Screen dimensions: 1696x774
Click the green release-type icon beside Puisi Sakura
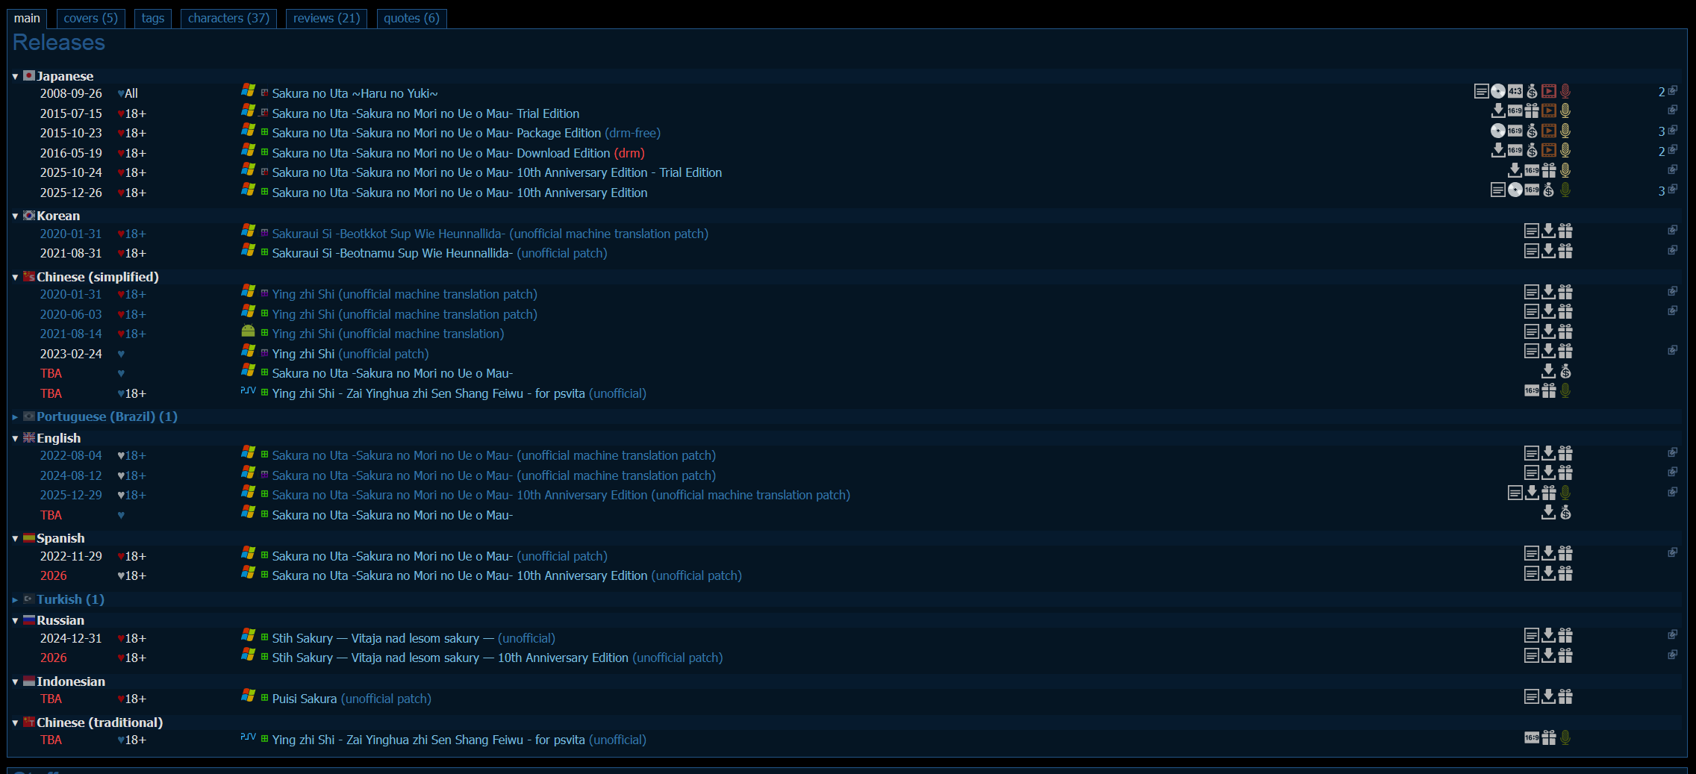(264, 697)
